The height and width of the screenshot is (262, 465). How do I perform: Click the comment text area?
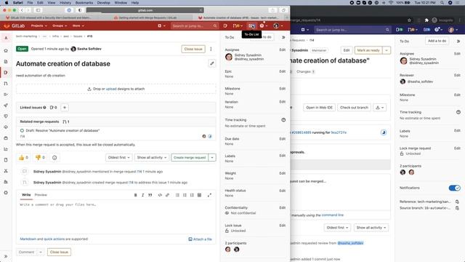pos(116,217)
